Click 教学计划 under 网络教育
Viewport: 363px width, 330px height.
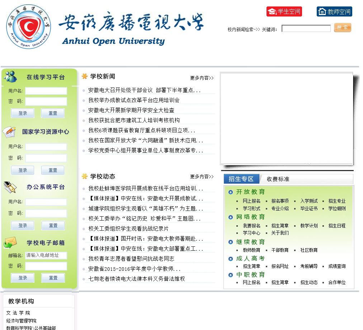tap(309, 226)
